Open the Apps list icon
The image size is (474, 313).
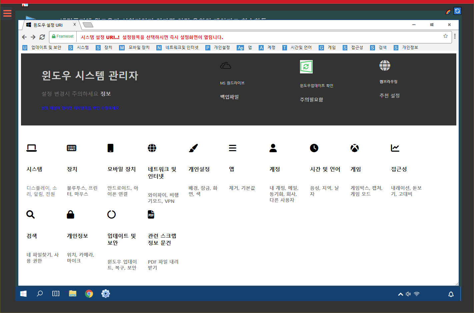[x=233, y=148]
